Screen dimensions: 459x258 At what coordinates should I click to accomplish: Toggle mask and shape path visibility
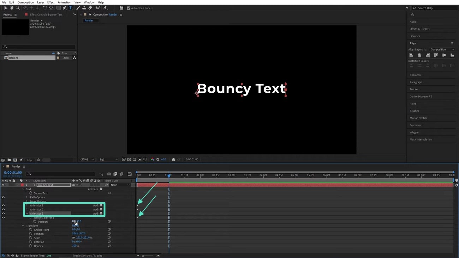pos(135,160)
